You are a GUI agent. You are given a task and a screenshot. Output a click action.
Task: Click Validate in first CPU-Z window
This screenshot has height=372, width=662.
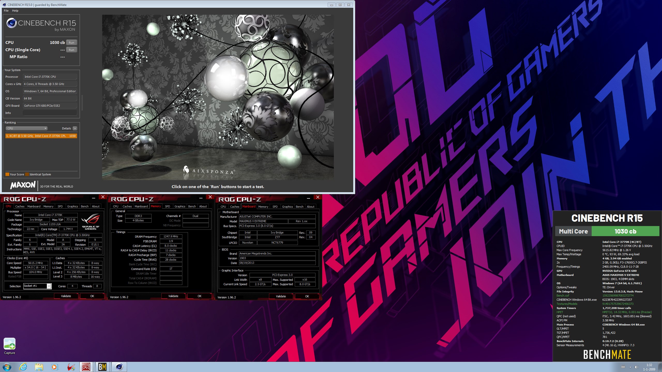[66, 296]
